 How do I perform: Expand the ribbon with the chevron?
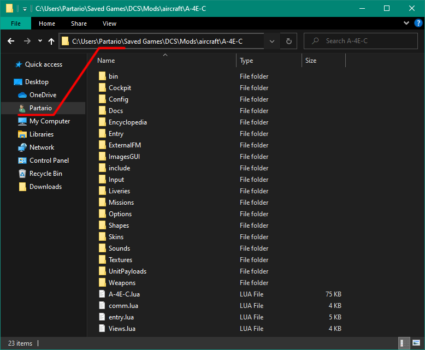pyautogui.click(x=406, y=23)
